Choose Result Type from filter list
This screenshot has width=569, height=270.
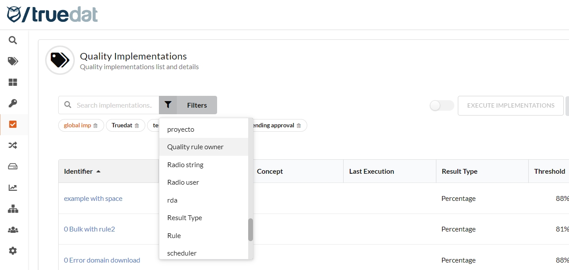(185, 218)
